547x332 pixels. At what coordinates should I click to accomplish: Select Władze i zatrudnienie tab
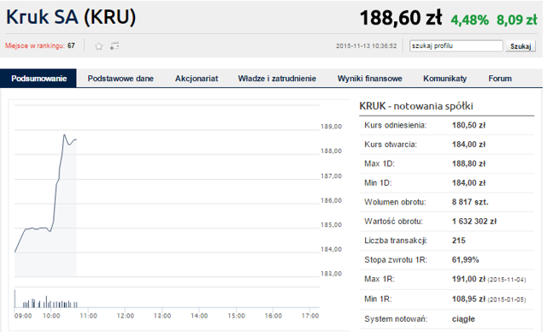(277, 78)
